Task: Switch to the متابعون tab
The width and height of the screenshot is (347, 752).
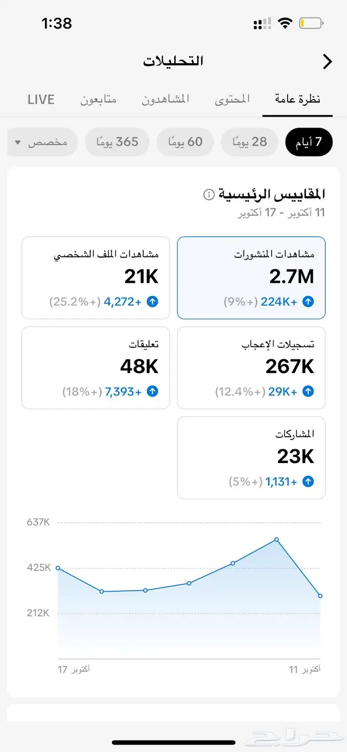Action: 98,99
